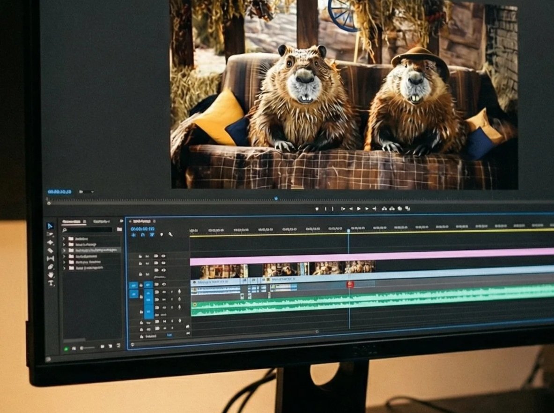Add a marker using the timeline marker icon

[x=162, y=234]
